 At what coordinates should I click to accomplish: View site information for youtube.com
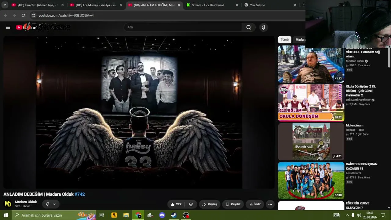(x=34, y=15)
